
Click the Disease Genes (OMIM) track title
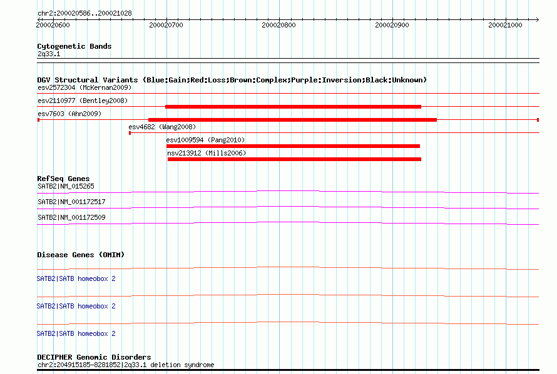[81, 255]
